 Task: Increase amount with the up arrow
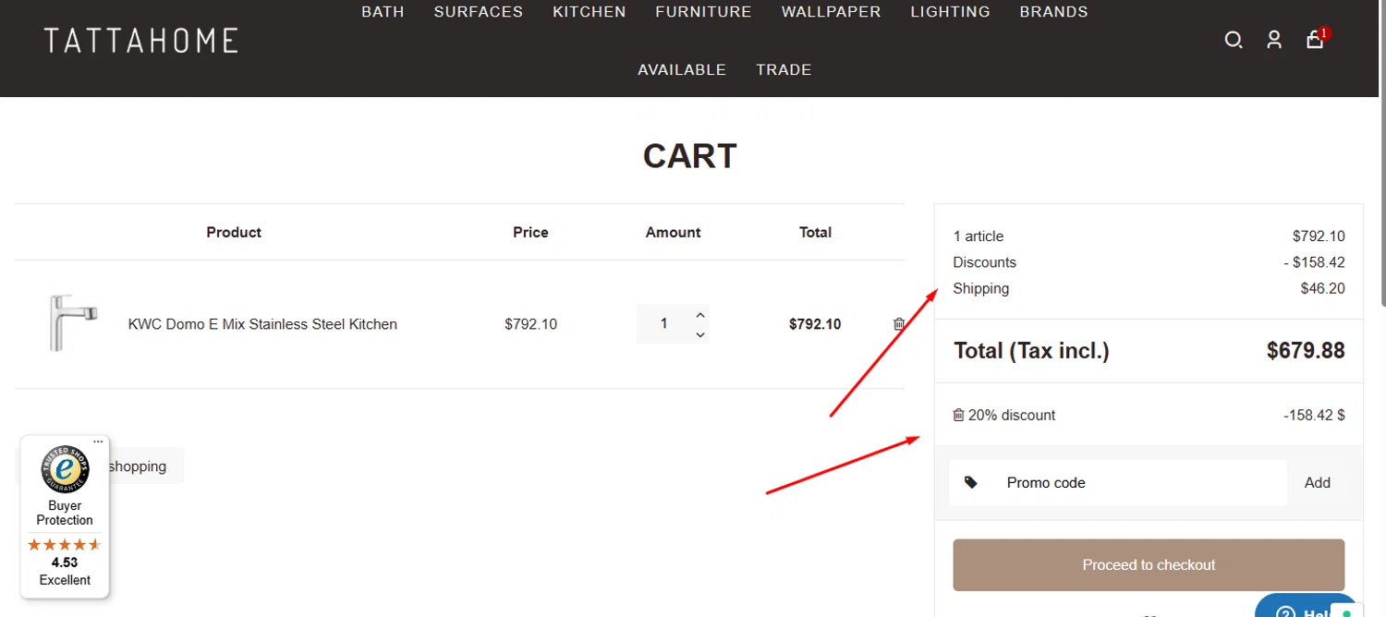point(700,314)
